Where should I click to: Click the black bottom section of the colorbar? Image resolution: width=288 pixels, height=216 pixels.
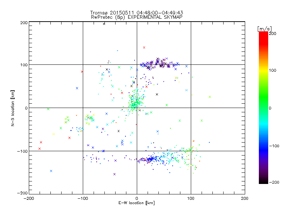tap(264, 181)
